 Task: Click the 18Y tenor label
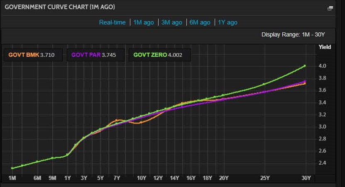(207, 178)
